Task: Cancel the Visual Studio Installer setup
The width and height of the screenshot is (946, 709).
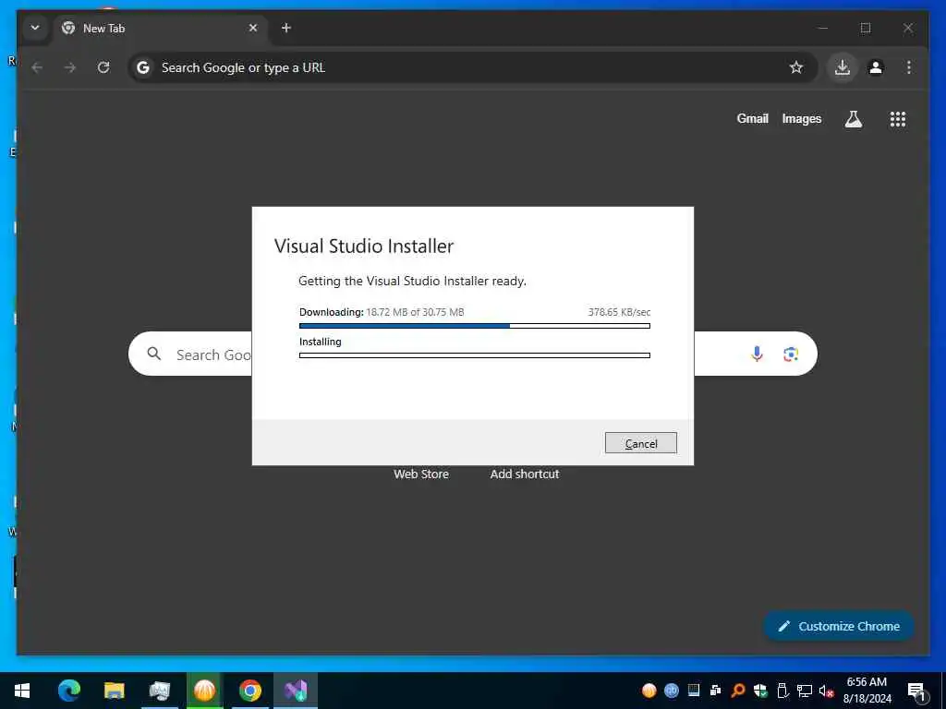Action: click(641, 443)
